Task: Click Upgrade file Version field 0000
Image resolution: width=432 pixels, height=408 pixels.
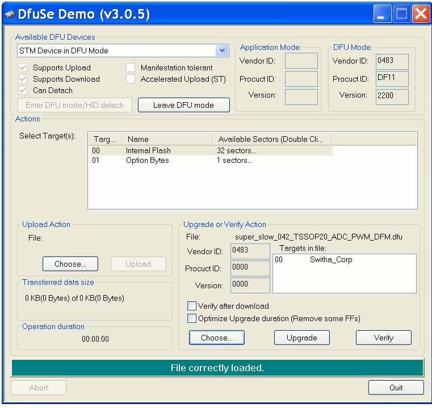Action: click(x=250, y=285)
